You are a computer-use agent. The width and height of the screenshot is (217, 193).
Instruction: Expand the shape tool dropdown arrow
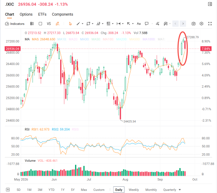point(93,24)
